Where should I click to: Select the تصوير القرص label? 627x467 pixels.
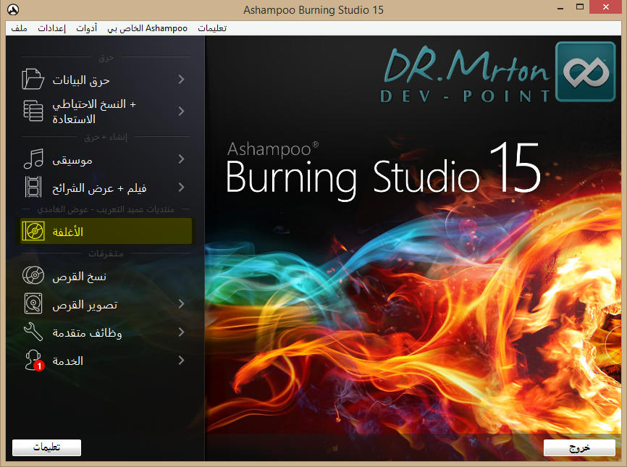point(85,305)
